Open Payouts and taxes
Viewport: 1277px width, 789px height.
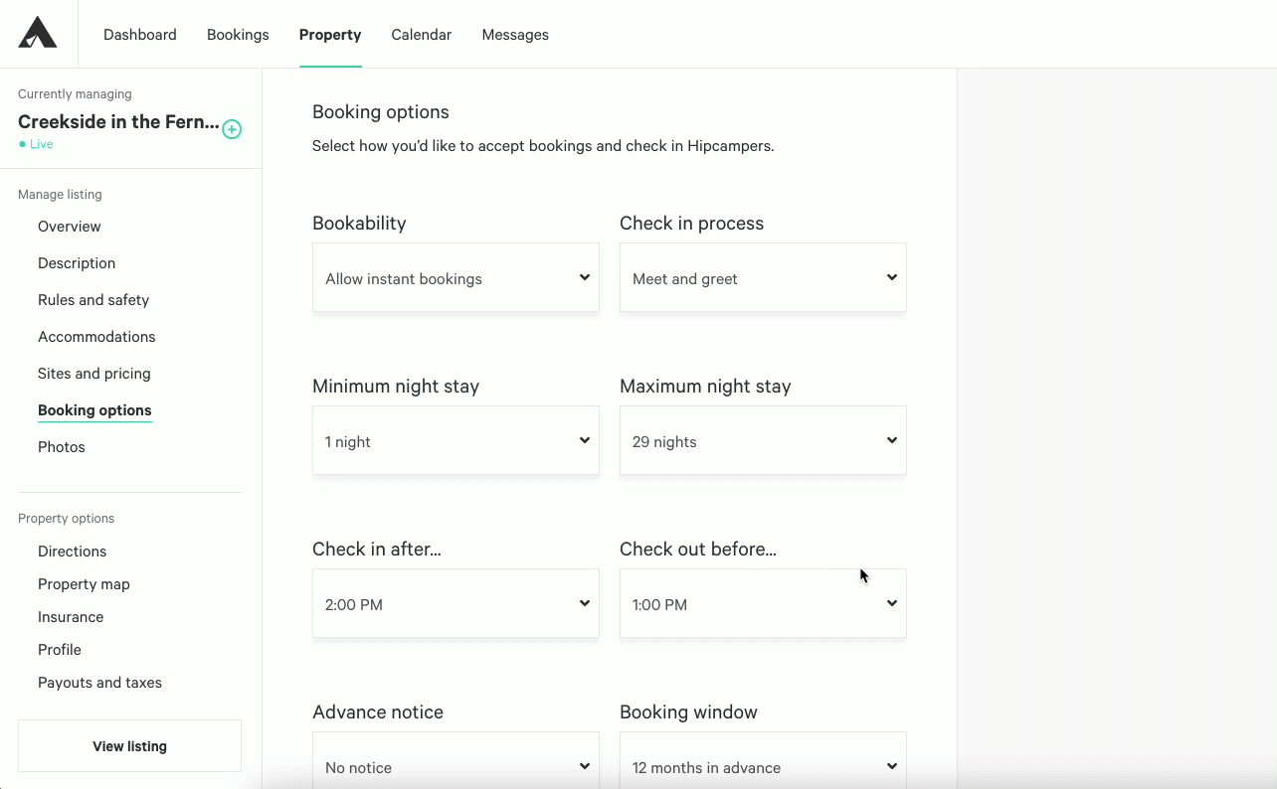pyautogui.click(x=99, y=683)
